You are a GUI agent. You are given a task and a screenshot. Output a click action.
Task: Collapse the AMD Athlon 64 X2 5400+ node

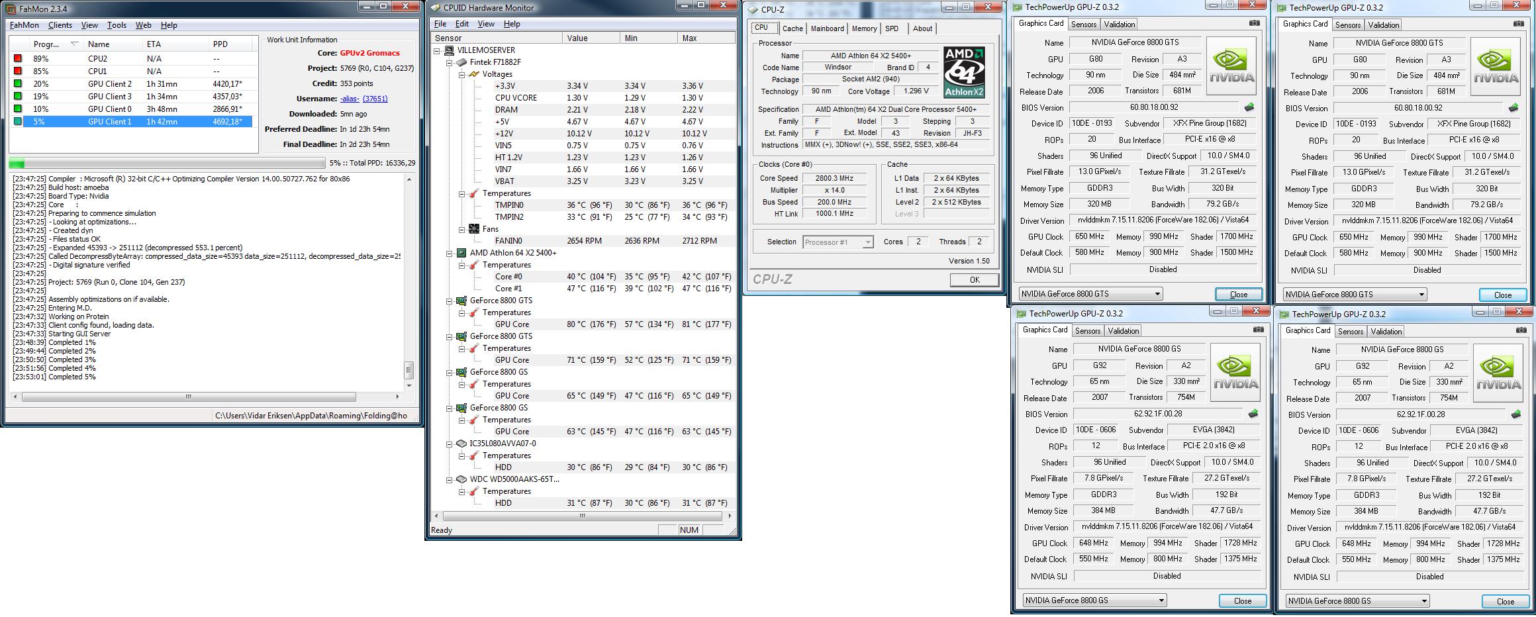coord(450,253)
